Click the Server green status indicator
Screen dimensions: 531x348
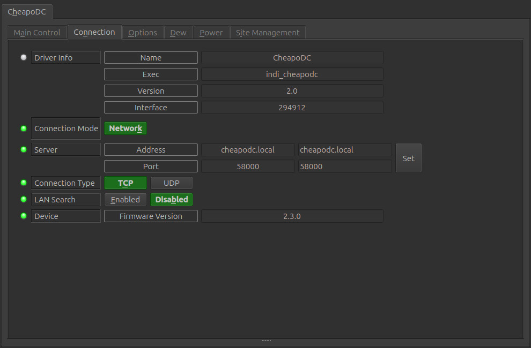point(24,149)
